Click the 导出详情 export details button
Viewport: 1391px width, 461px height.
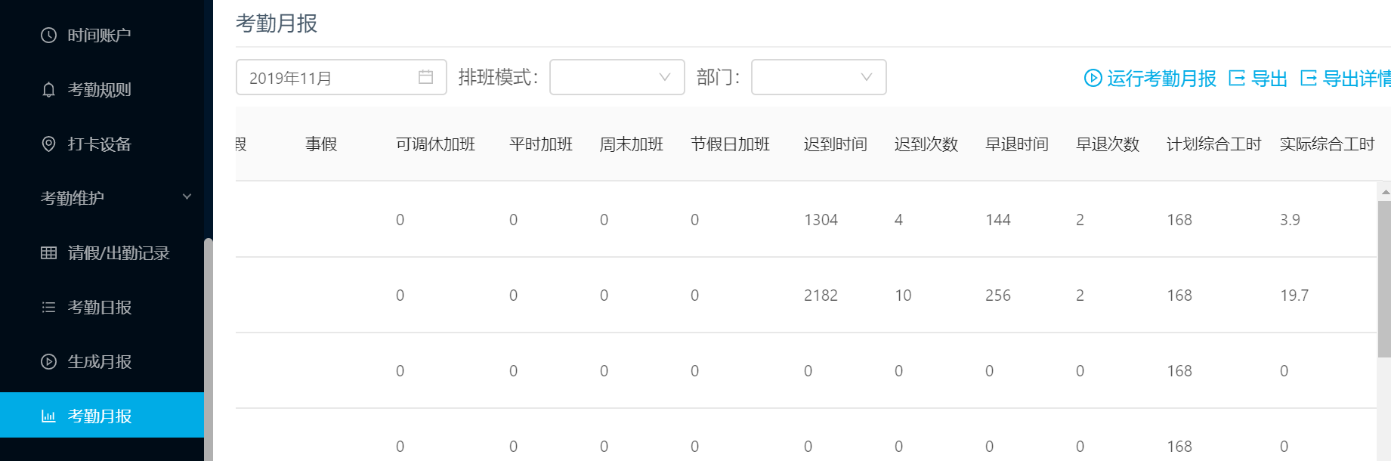click(1346, 78)
